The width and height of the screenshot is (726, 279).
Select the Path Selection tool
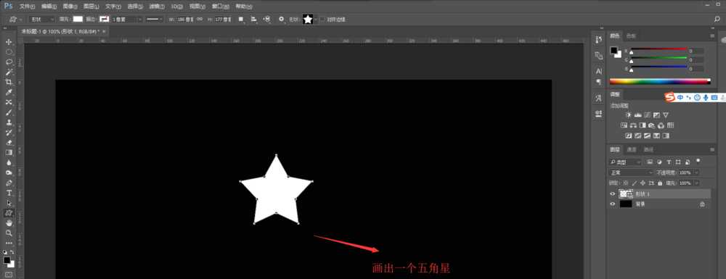coord(9,203)
